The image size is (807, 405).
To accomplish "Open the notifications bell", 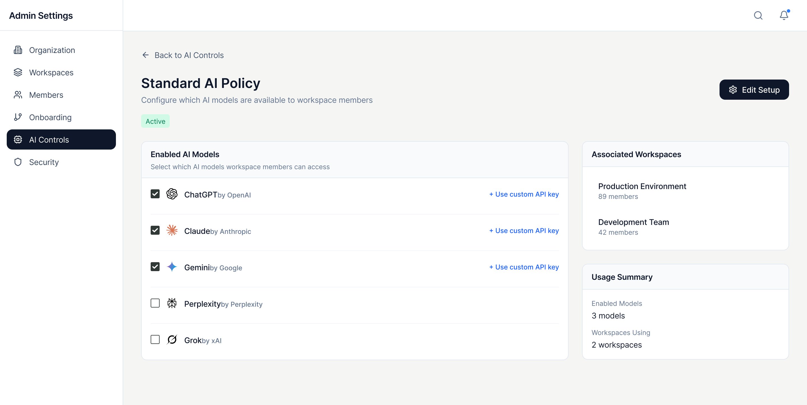I will [x=784, y=15].
